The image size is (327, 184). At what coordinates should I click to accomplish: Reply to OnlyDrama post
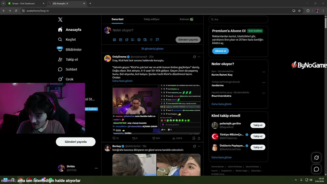click(x=115, y=138)
